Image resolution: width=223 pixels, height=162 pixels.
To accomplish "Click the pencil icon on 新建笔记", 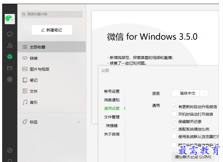I will click(43, 30).
